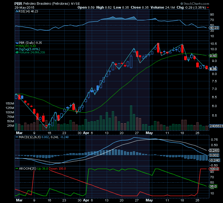Screen dimensions: 223x203
Task: Click the RSI(14) 40.23 legend label
Action: pyautogui.click(x=28, y=11)
